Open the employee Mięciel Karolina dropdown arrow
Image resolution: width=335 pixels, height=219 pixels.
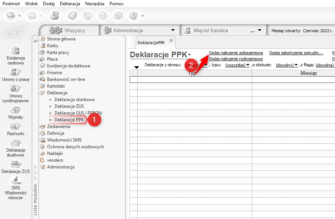pos(259,30)
